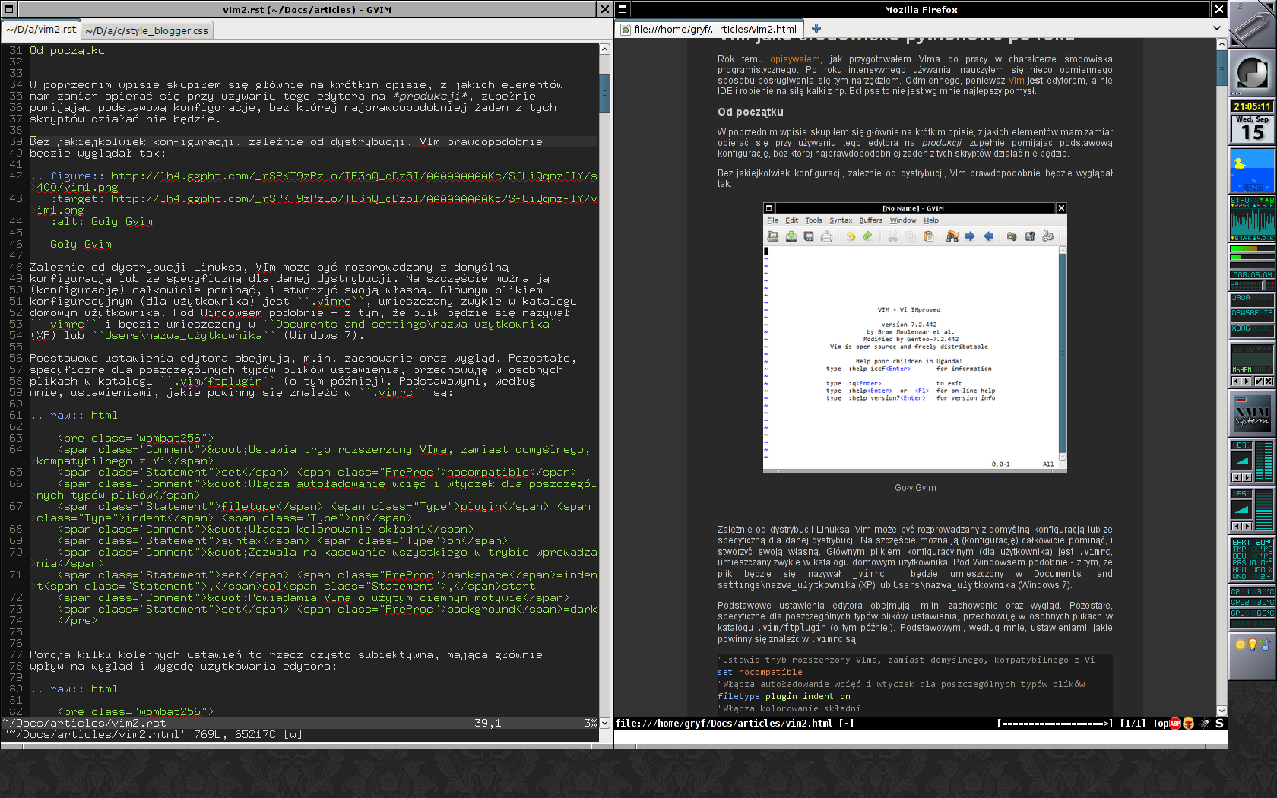1277x798 pixels.
Task: Click the NoScript S status bar icon
Action: (1219, 724)
